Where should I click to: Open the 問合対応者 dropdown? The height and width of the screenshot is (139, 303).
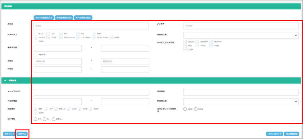point(241,101)
